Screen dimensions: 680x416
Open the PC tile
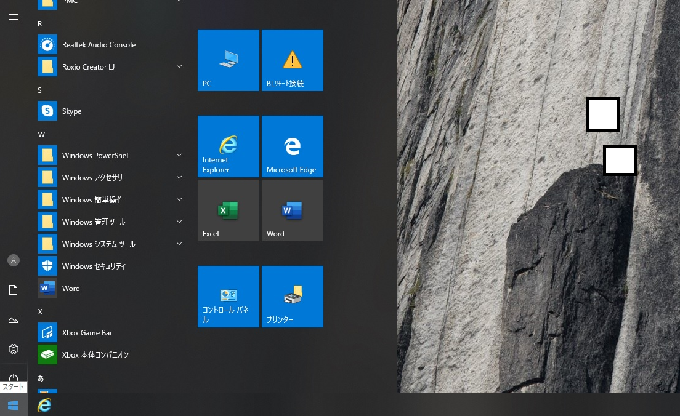(x=229, y=60)
